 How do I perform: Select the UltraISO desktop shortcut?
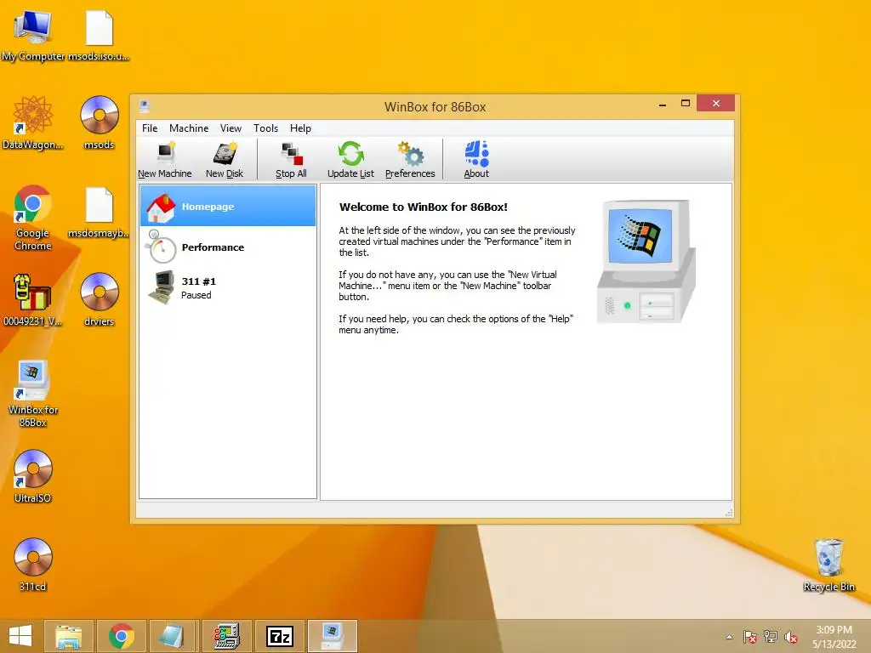click(x=33, y=476)
